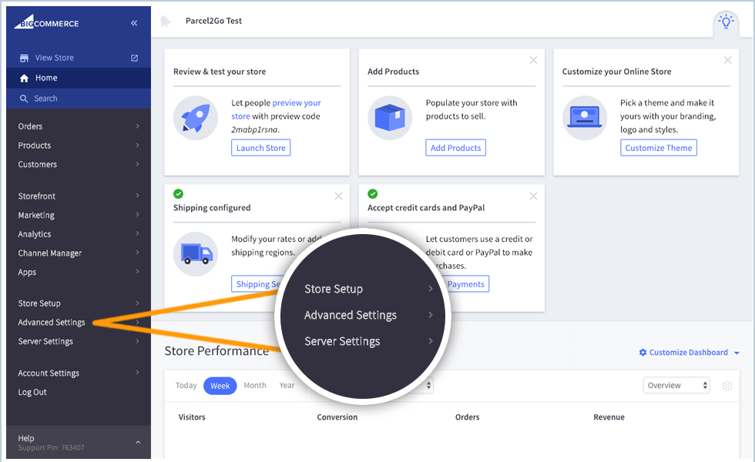Expand the Advanced Settings menu
This screenshot has height=462, width=755.
[x=50, y=322]
